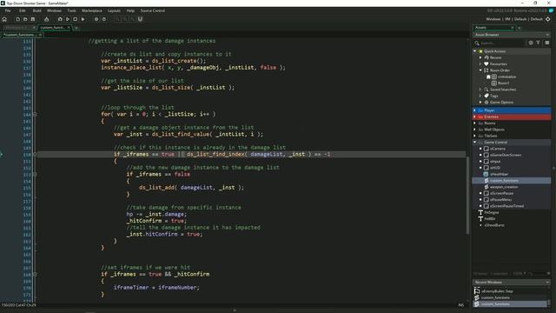Expand the red Enemies folder

(x=475, y=117)
